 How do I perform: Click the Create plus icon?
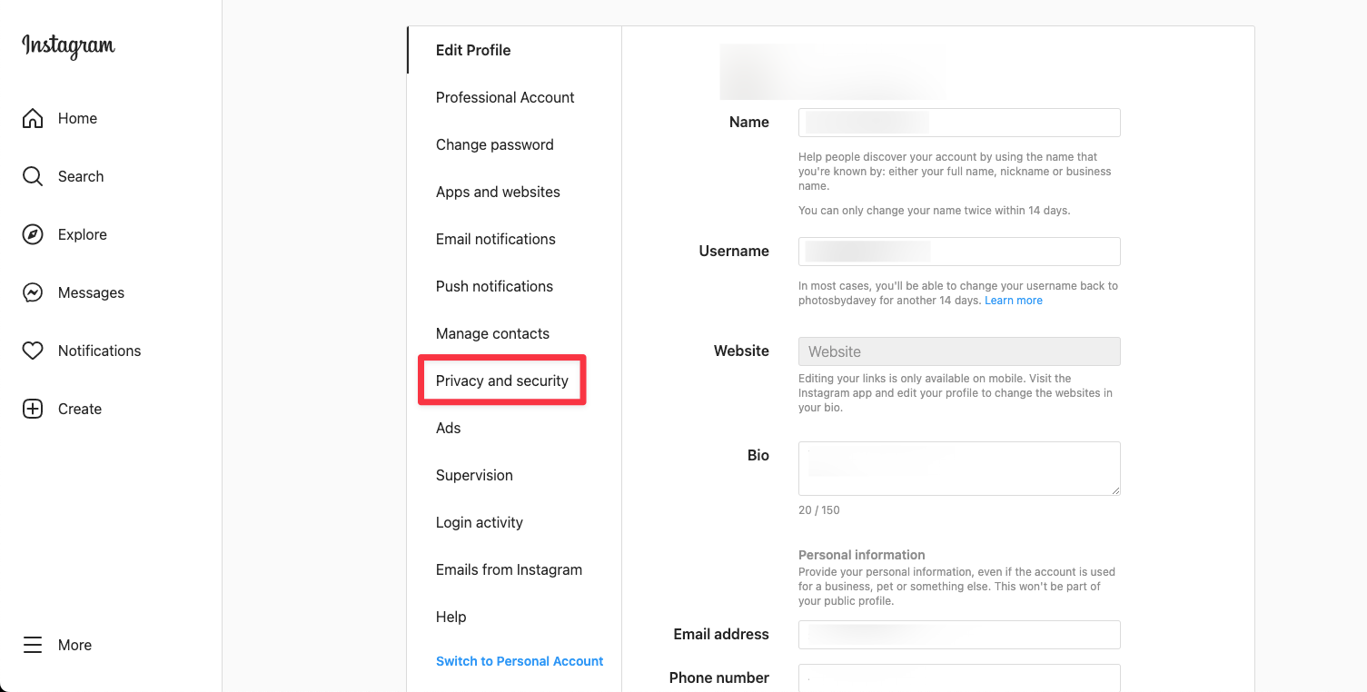tap(33, 409)
